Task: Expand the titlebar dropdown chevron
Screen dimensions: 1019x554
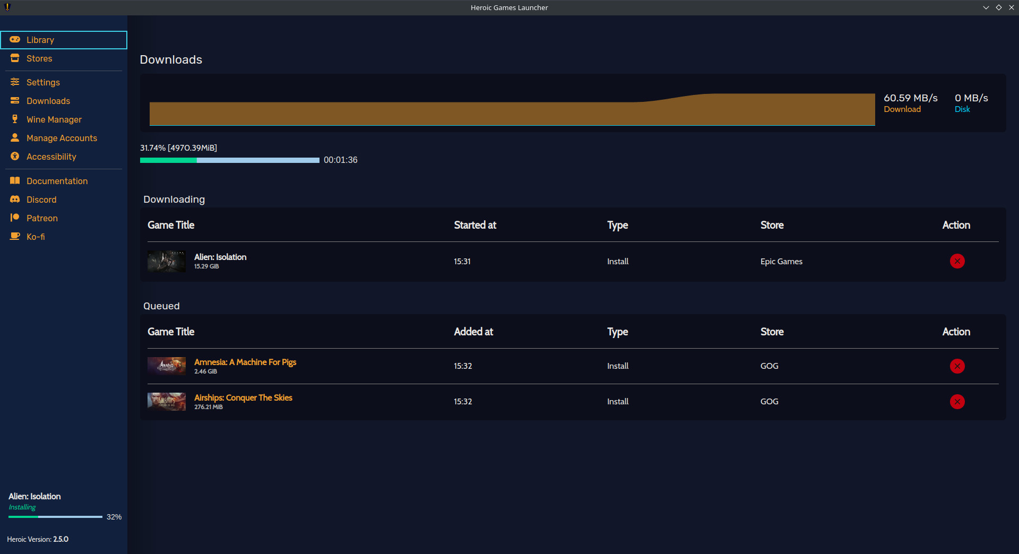Action: 986,7
